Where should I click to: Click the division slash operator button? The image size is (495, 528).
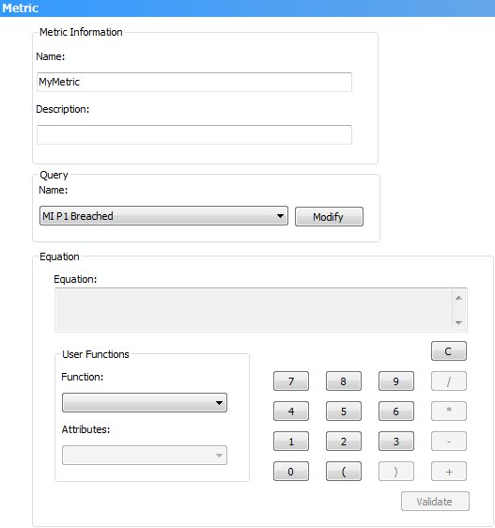point(449,381)
